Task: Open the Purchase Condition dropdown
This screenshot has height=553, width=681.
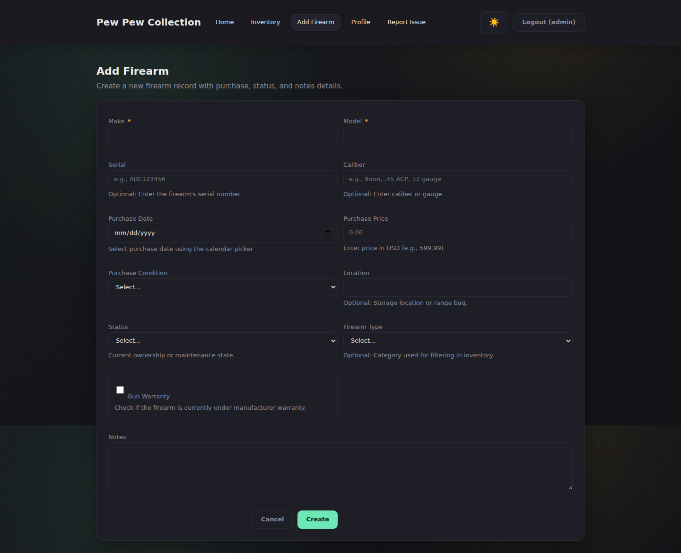Action: (x=222, y=287)
